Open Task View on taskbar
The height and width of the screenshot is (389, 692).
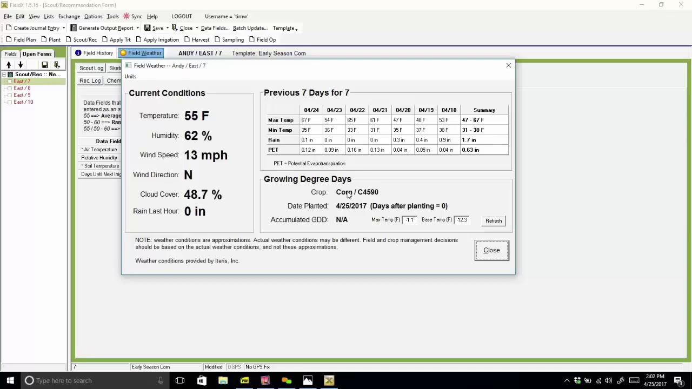coord(180,380)
